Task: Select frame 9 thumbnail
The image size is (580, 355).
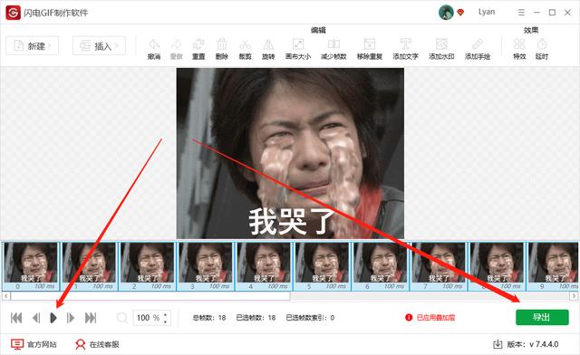Action: 553,266
